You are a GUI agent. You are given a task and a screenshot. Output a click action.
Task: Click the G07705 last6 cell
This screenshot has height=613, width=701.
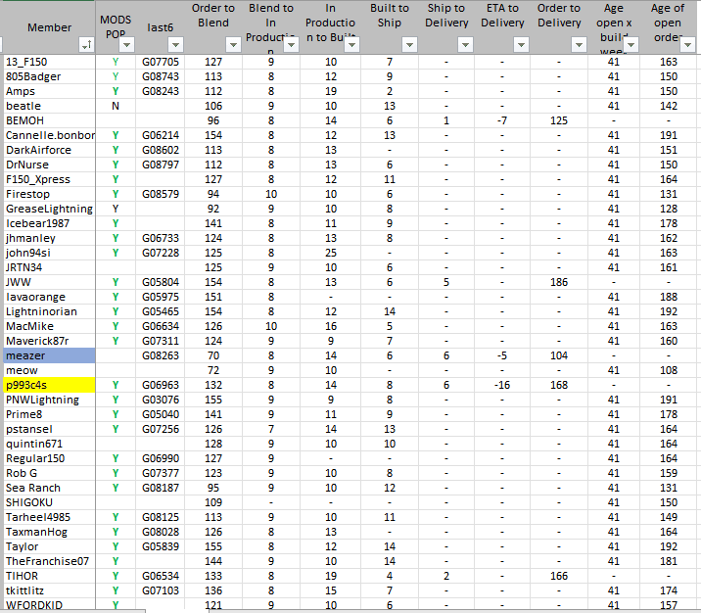pyautogui.click(x=160, y=62)
